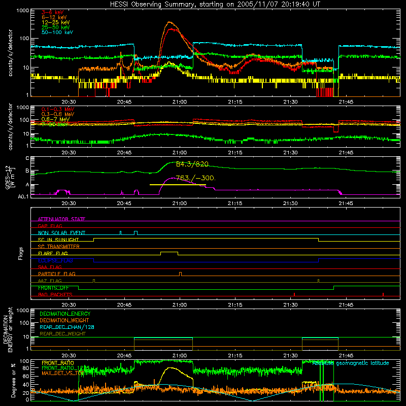Click the PARTICLE_FLAG pulse near 21:00
406x406 pixels.
[181, 274]
